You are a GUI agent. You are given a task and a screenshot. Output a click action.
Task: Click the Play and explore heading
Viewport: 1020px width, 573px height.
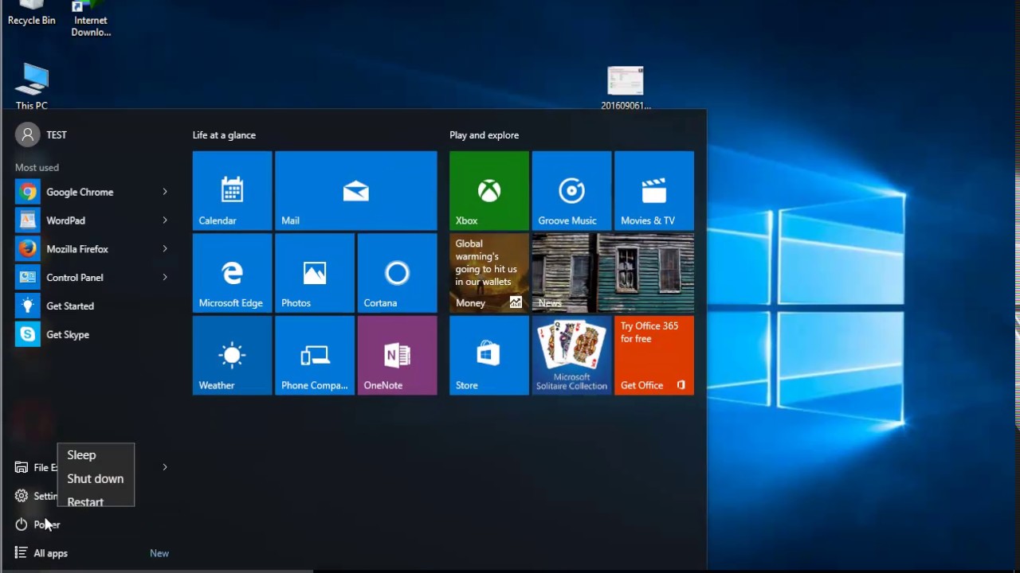click(484, 135)
